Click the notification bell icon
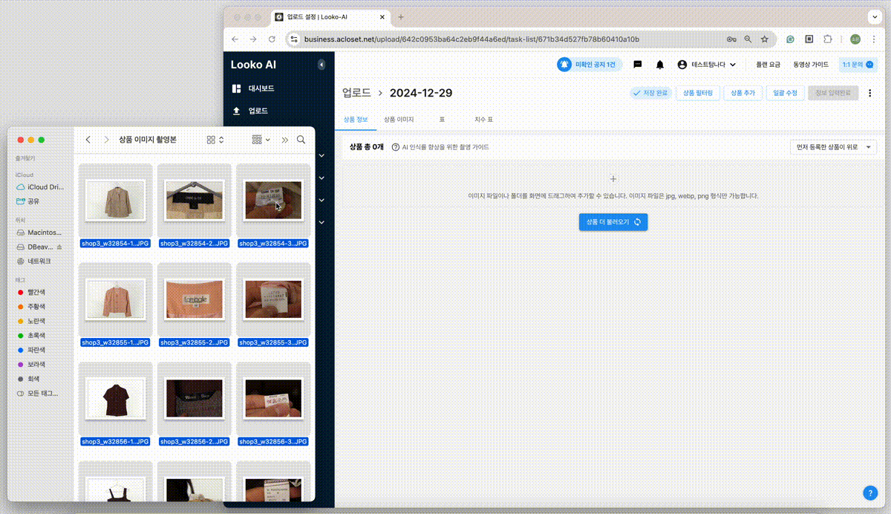The height and width of the screenshot is (514, 891). [x=659, y=65]
